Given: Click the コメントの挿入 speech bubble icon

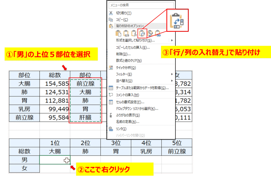Looking at the screenshot, I should pyautogui.click(x=111, y=95).
